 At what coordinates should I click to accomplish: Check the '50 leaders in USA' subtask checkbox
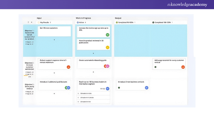78,93
